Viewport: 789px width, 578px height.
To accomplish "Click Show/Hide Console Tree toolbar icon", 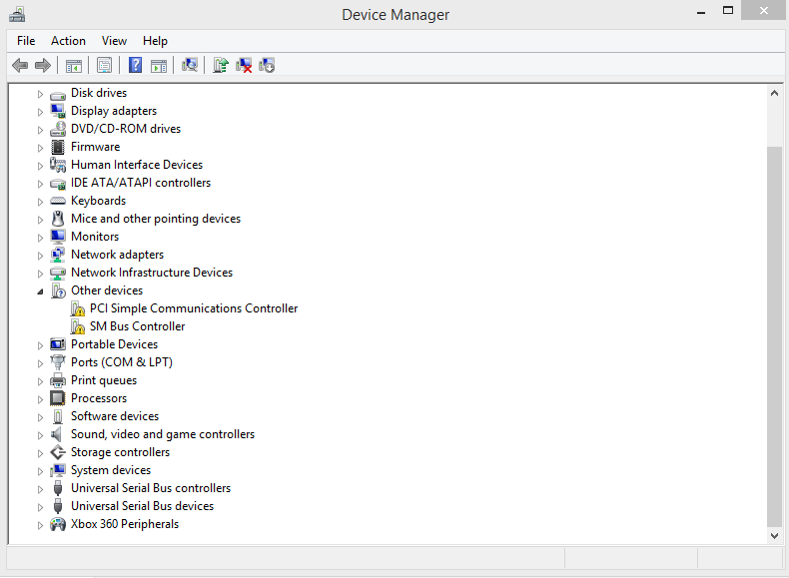I will click(74, 66).
